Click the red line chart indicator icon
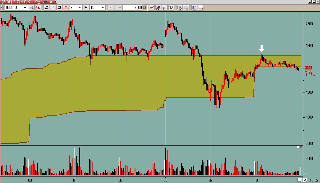The image size is (320, 183). [x=151, y=8]
